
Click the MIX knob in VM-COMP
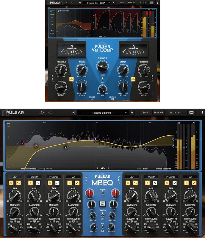coord(102,89)
